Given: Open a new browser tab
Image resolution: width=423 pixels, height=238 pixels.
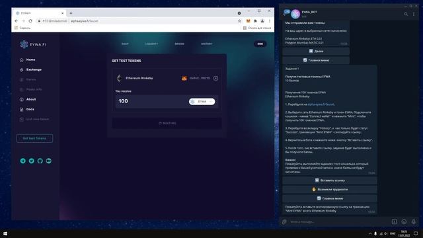Looking at the screenshot, I should pyautogui.click(x=71, y=13).
